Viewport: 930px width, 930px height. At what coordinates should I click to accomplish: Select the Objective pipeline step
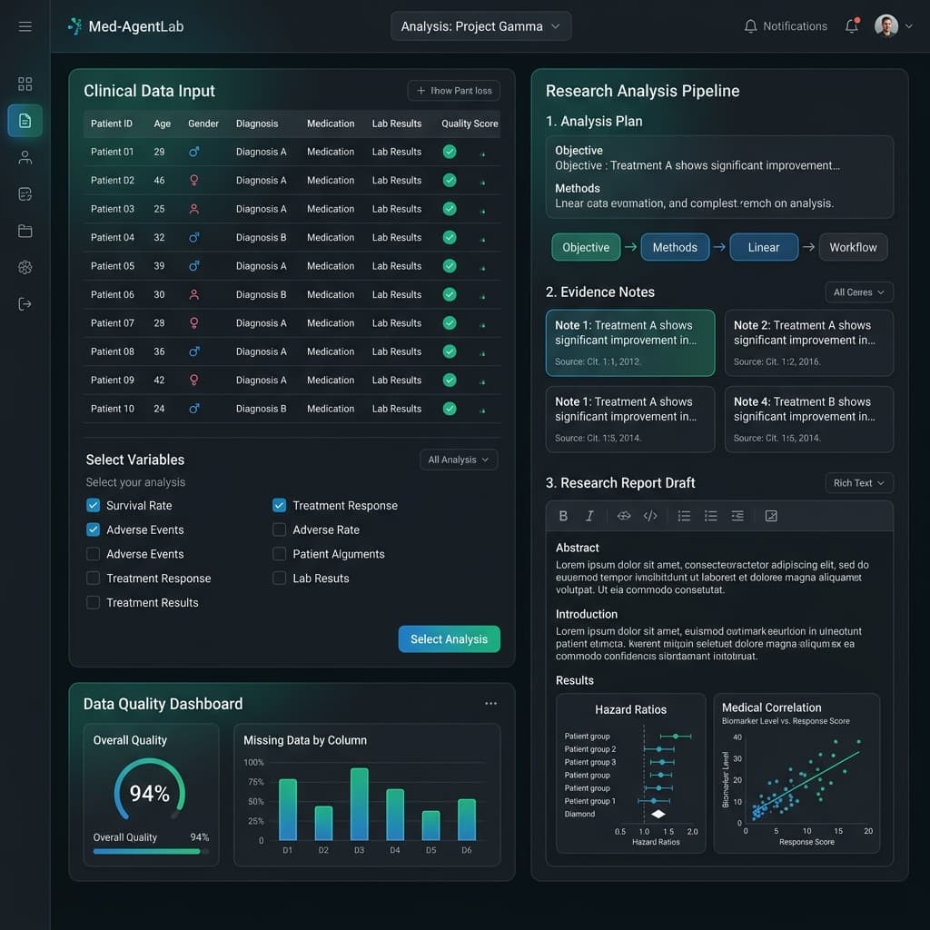tap(586, 247)
